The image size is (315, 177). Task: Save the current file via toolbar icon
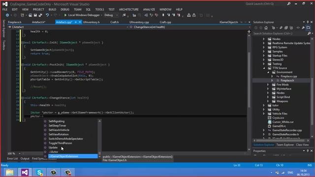click(35, 15)
